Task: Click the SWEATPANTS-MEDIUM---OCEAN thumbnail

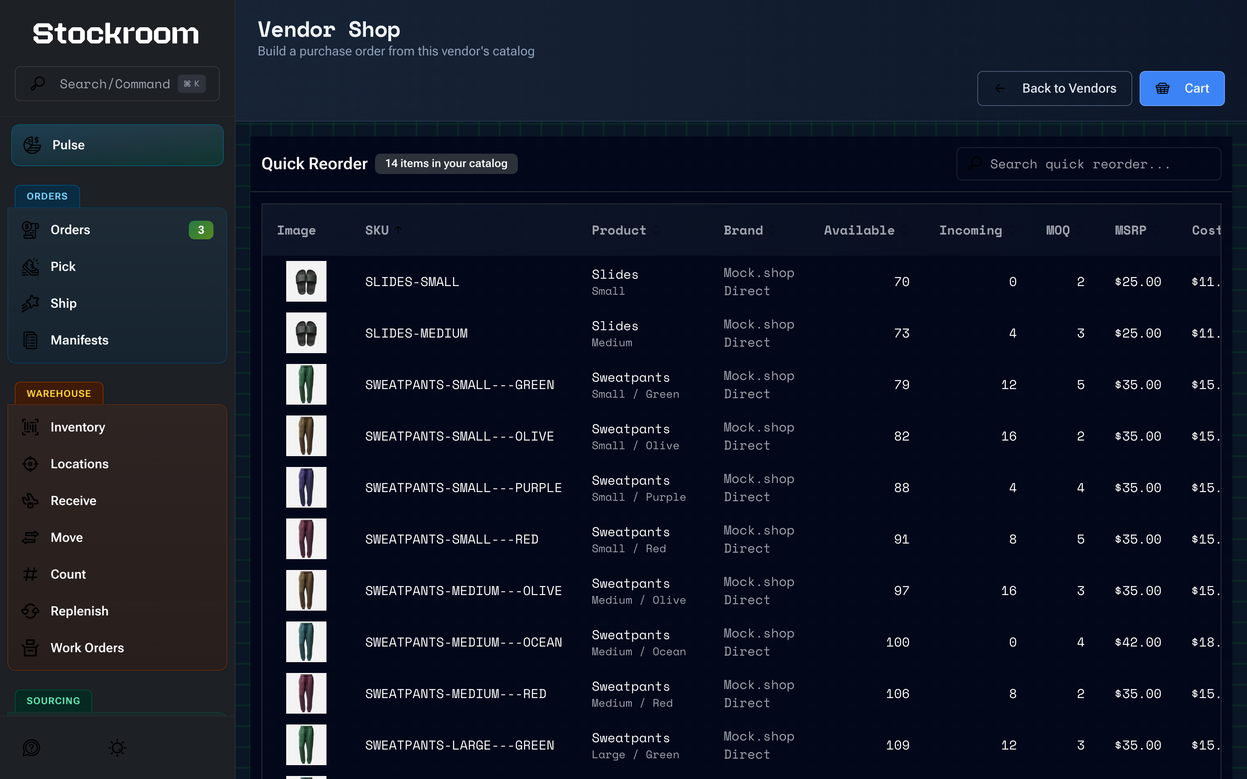Action: (306, 642)
